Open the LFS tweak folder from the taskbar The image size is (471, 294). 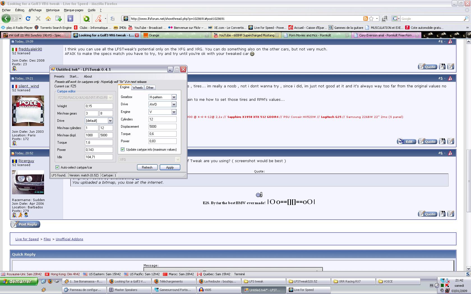pos(264,281)
